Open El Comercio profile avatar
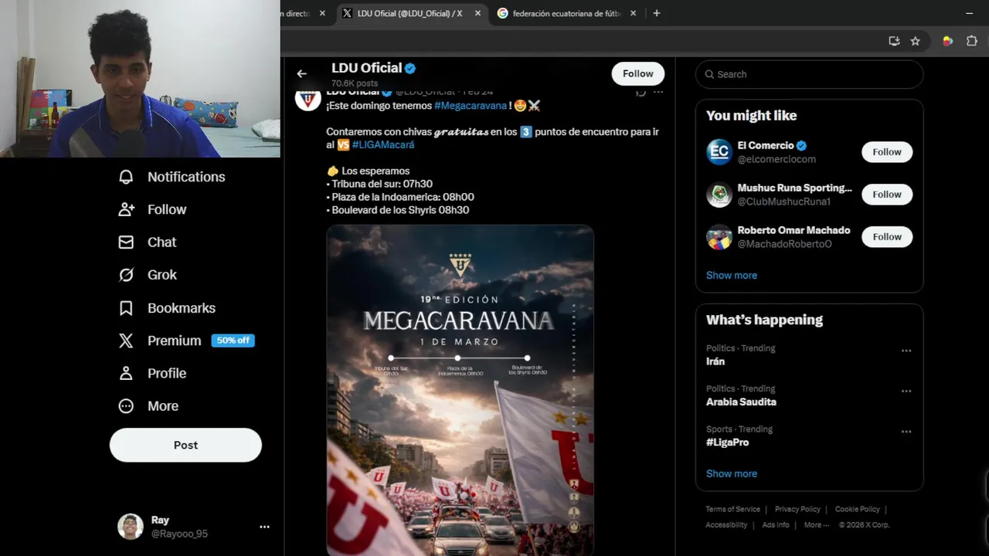The width and height of the screenshot is (989, 556). [x=719, y=152]
